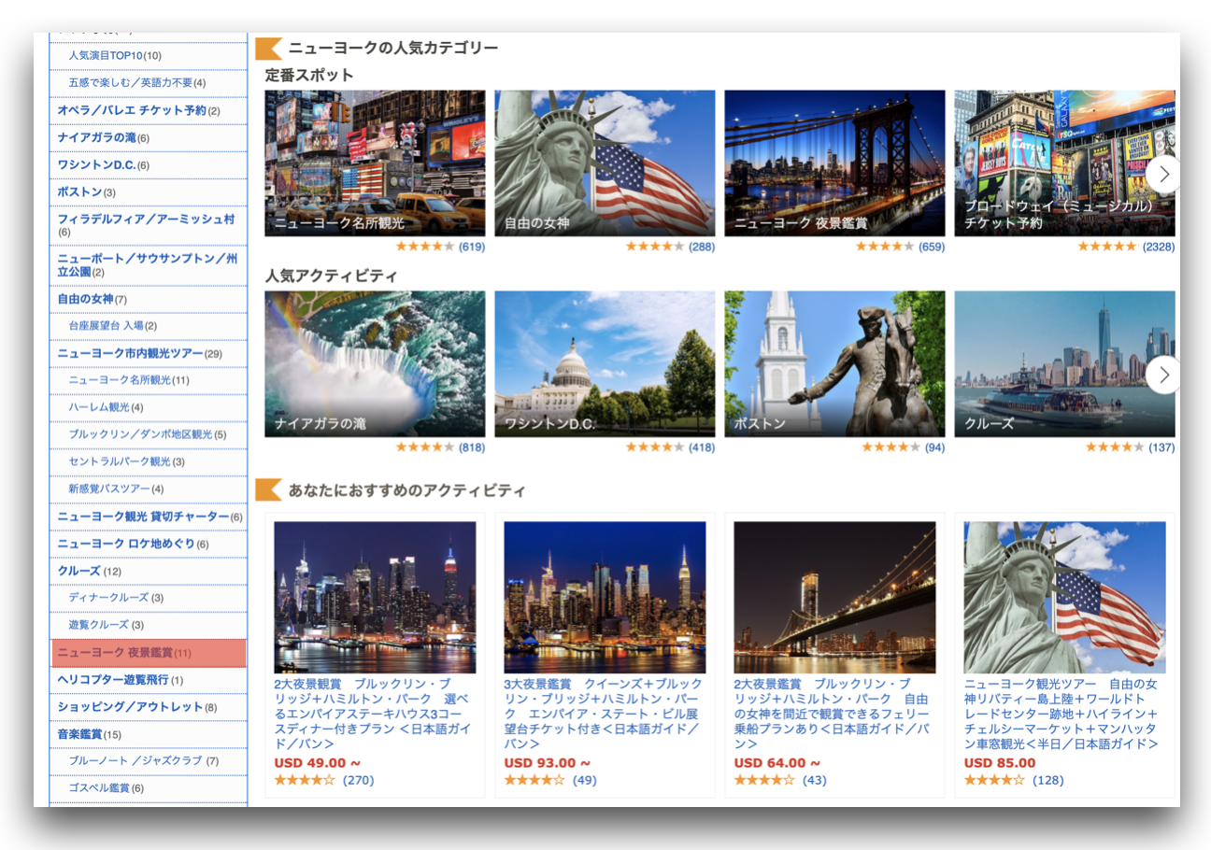The image size is (1211, 850).
Task: Open the 自由の女神 category image card
Action: point(605,163)
